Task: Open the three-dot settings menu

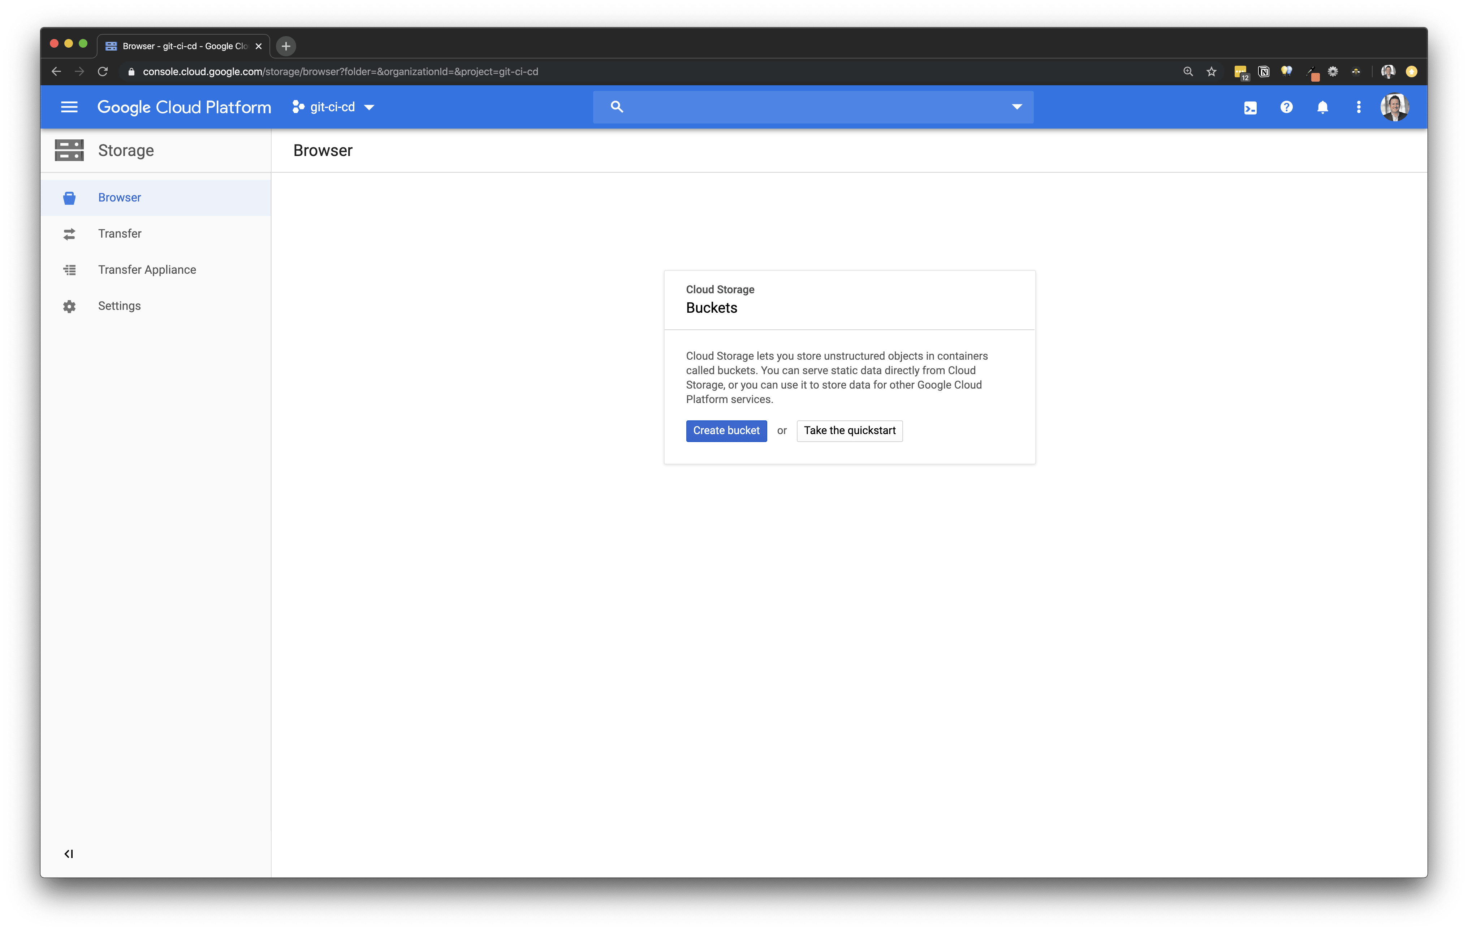Action: 1358,107
